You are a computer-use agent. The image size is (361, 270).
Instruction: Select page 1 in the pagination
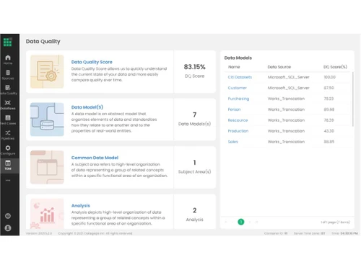[241, 222]
